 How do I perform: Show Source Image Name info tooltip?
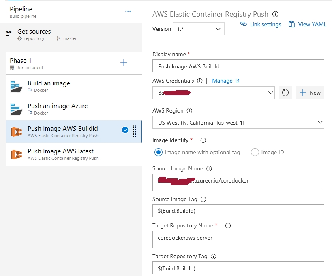tap(209, 169)
